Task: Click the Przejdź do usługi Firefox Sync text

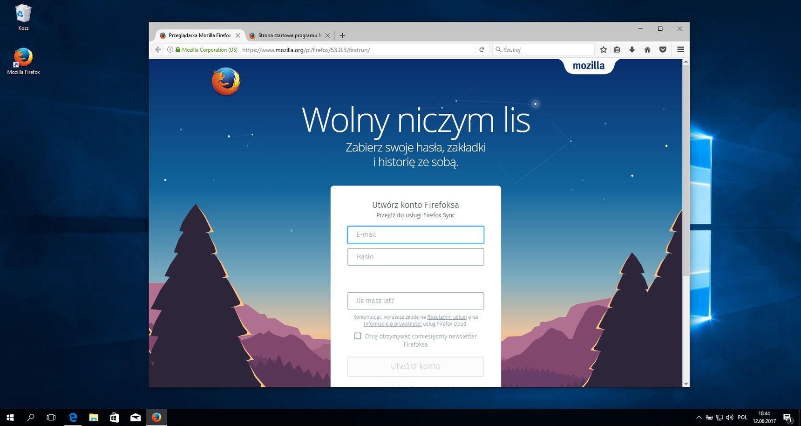Action: [x=415, y=215]
